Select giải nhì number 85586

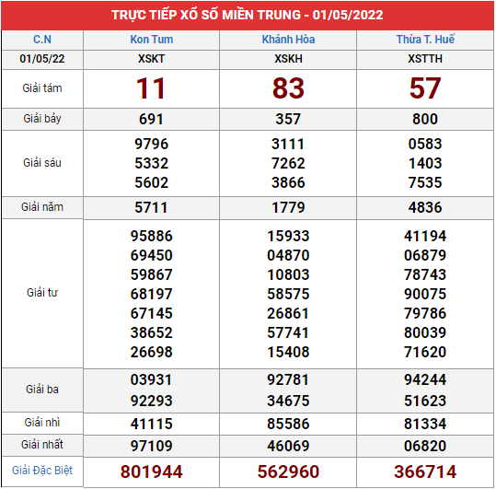point(288,424)
